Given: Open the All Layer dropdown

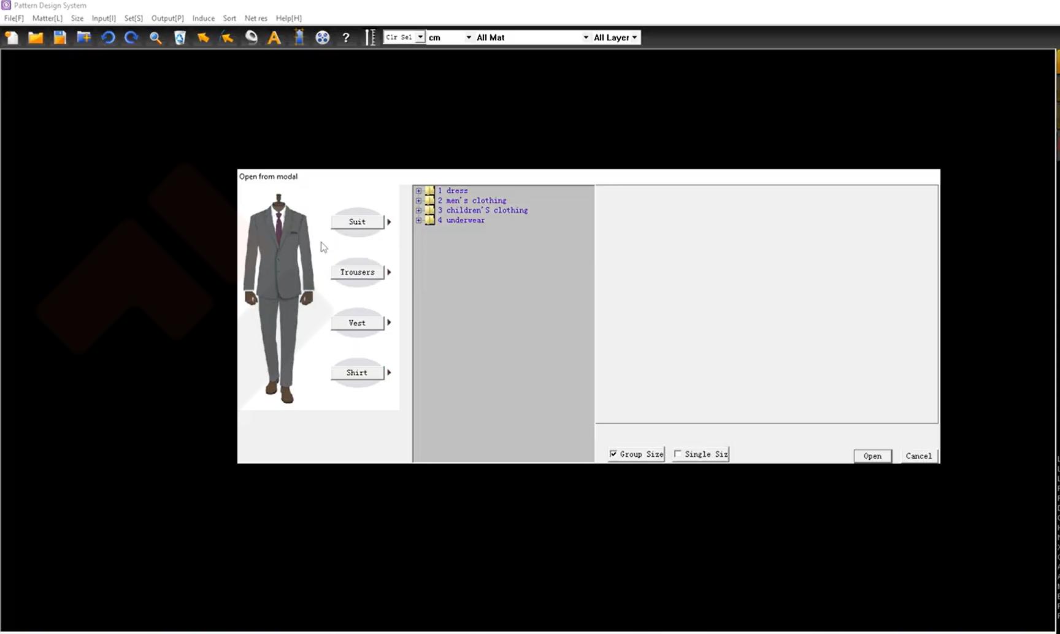Looking at the screenshot, I should tap(634, 37).
